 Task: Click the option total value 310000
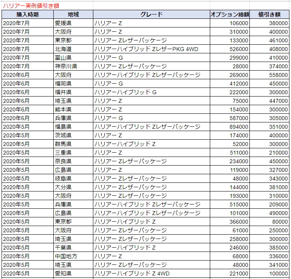(230, 32)
